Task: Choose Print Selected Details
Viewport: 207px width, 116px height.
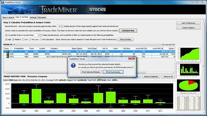Action: click(x=91, y=72)
